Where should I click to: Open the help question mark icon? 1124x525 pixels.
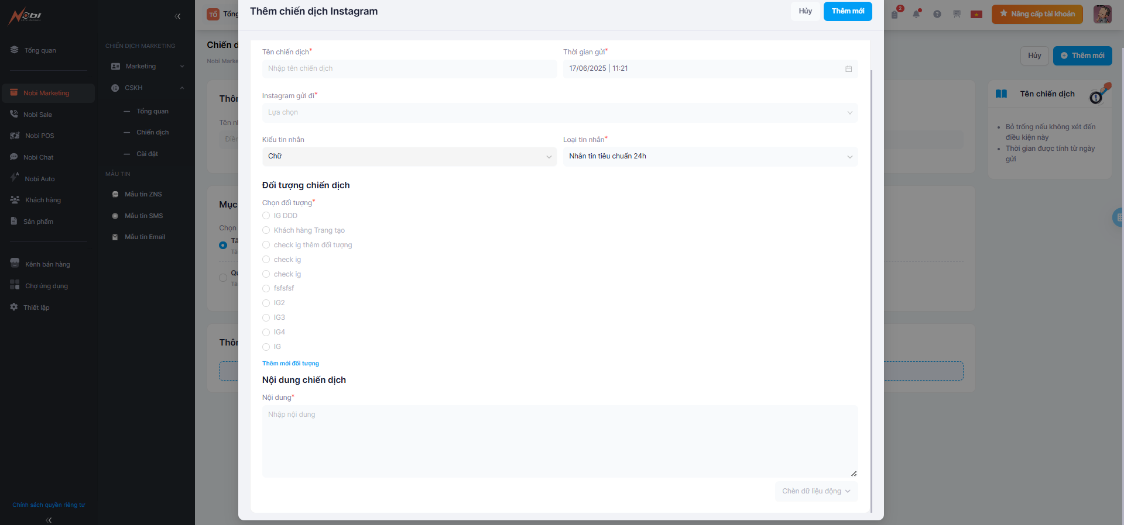tap(937, 14)
